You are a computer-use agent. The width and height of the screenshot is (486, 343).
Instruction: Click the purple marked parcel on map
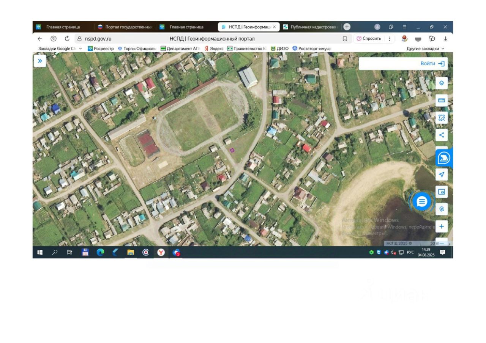pos(232,150)
